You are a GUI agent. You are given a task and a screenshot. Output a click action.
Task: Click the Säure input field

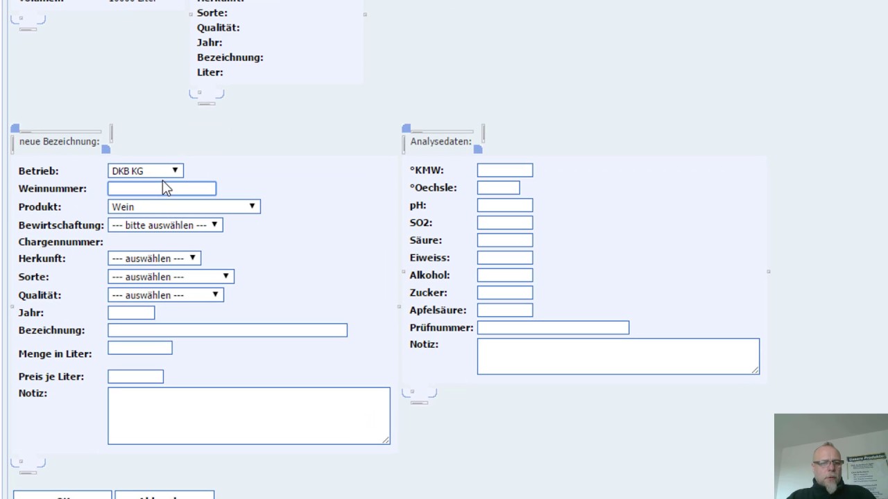click(505, 240)
